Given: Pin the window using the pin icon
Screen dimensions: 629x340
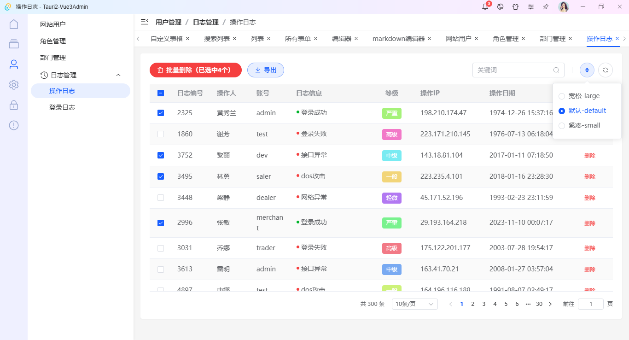Looking at the screenshot, I should pyautogui.click(x=546, y=7).
